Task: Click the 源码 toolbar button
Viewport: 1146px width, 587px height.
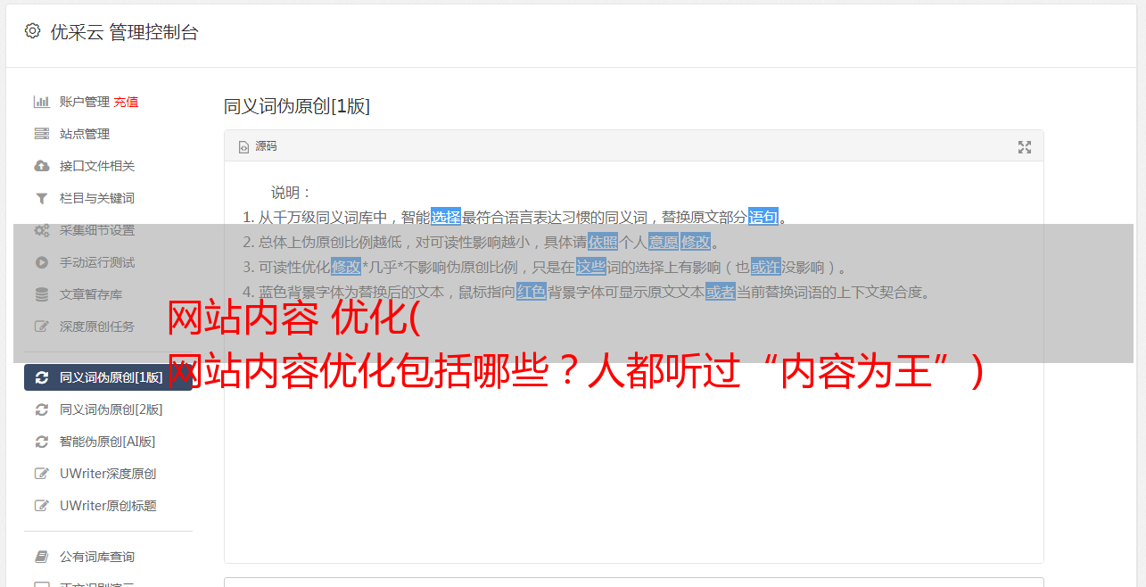Action: click(258, 146)
